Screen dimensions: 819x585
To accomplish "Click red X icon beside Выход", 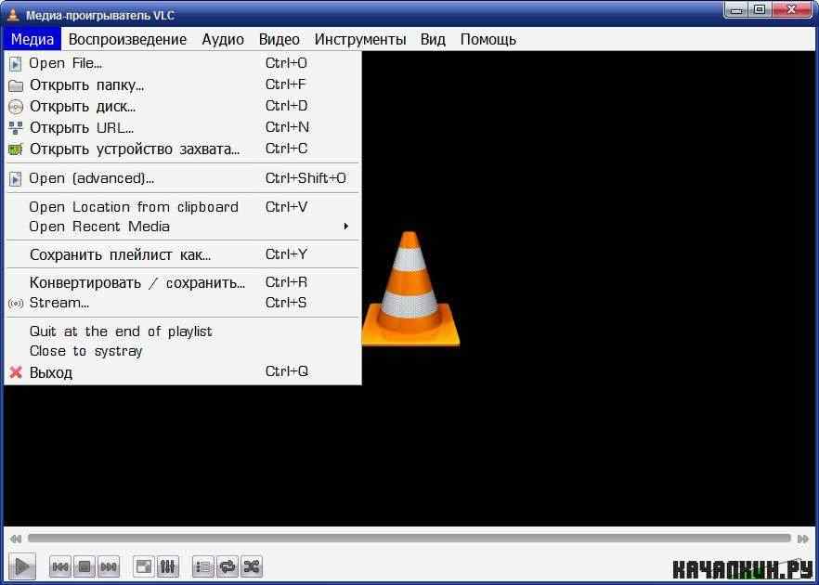I will (x=16, y=372).
